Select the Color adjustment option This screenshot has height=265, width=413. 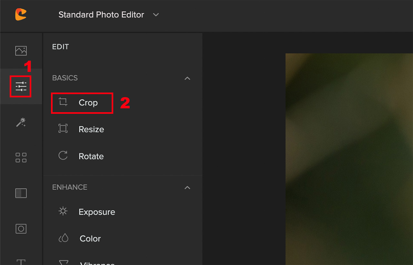(90, 239)
